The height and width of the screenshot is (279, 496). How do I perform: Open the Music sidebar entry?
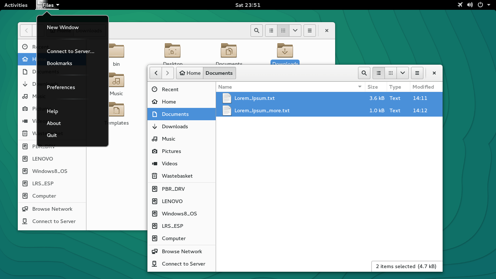pos(168,139)
